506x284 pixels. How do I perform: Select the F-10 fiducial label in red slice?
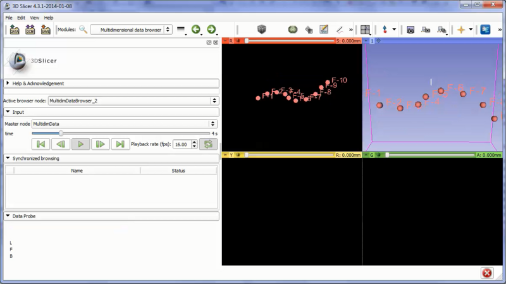pos(339,80)
